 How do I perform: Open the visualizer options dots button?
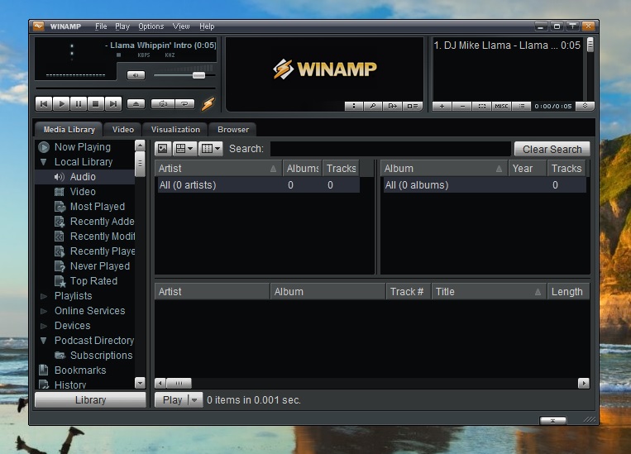point(354,106)
